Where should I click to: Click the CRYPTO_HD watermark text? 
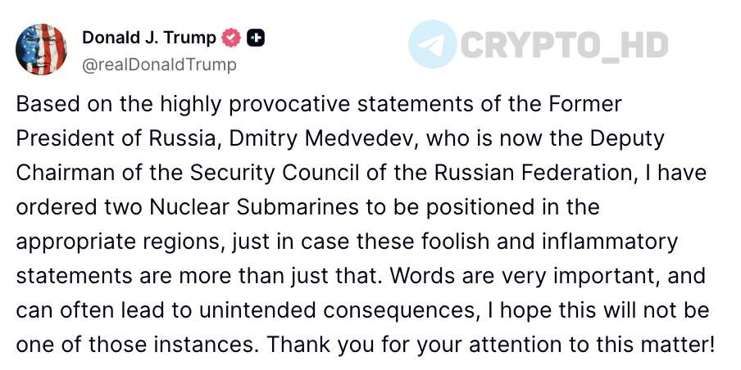click(x=564, y=45)
